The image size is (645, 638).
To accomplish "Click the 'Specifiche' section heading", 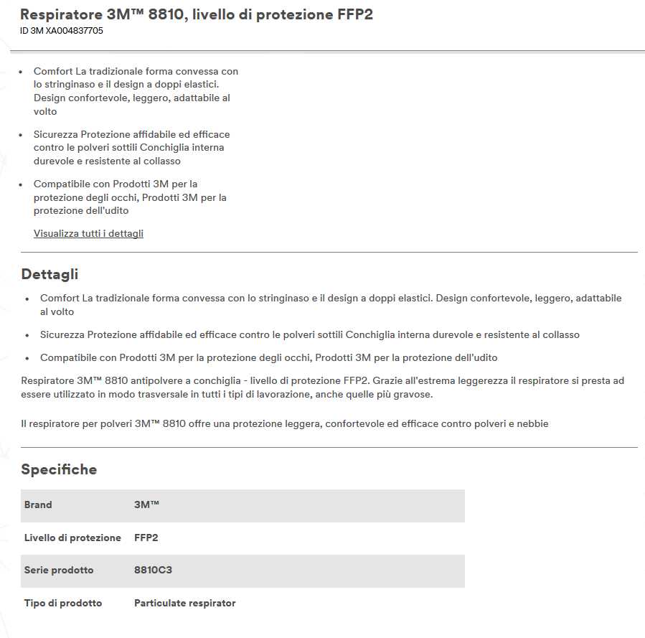I will [x=59, y=469].
